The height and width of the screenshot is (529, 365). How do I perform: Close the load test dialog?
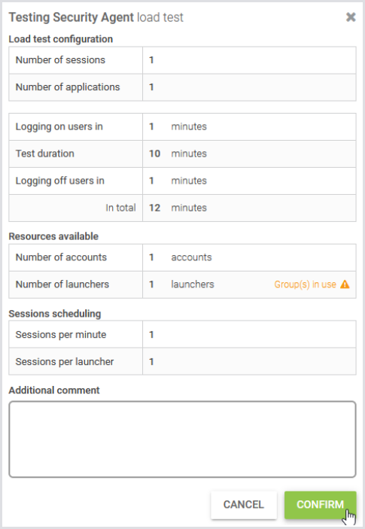[351, 17]
